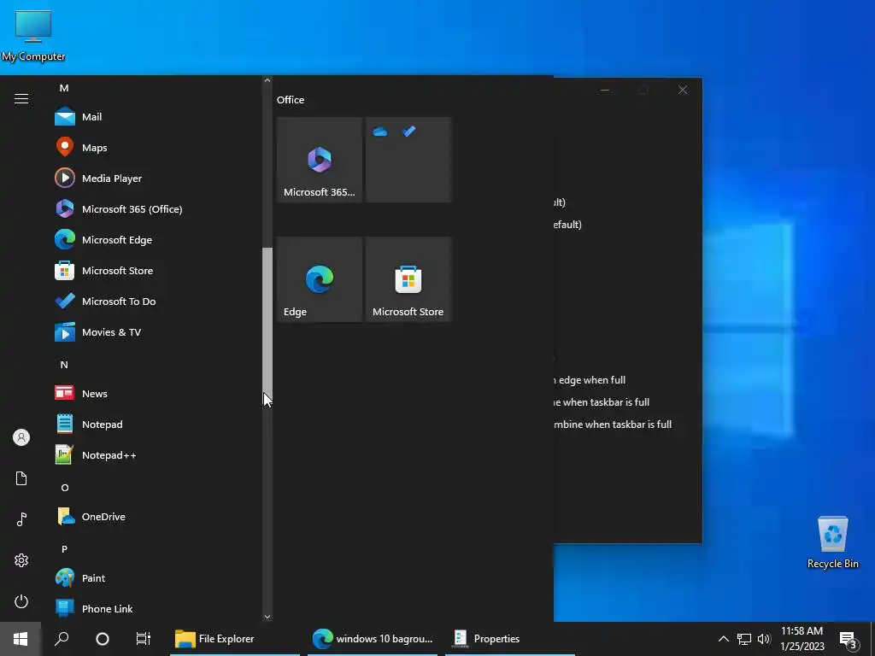Open network icon in system tray

pyautogui.click(x=744, y=639)
